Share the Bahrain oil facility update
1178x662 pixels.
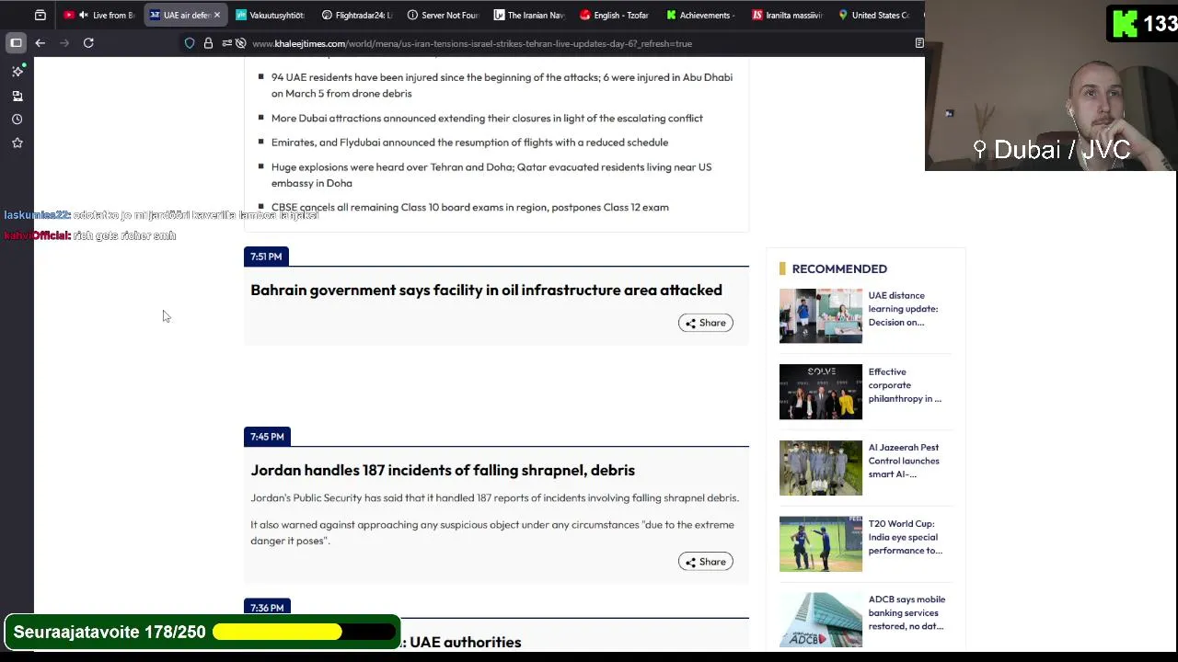(705, 323)
